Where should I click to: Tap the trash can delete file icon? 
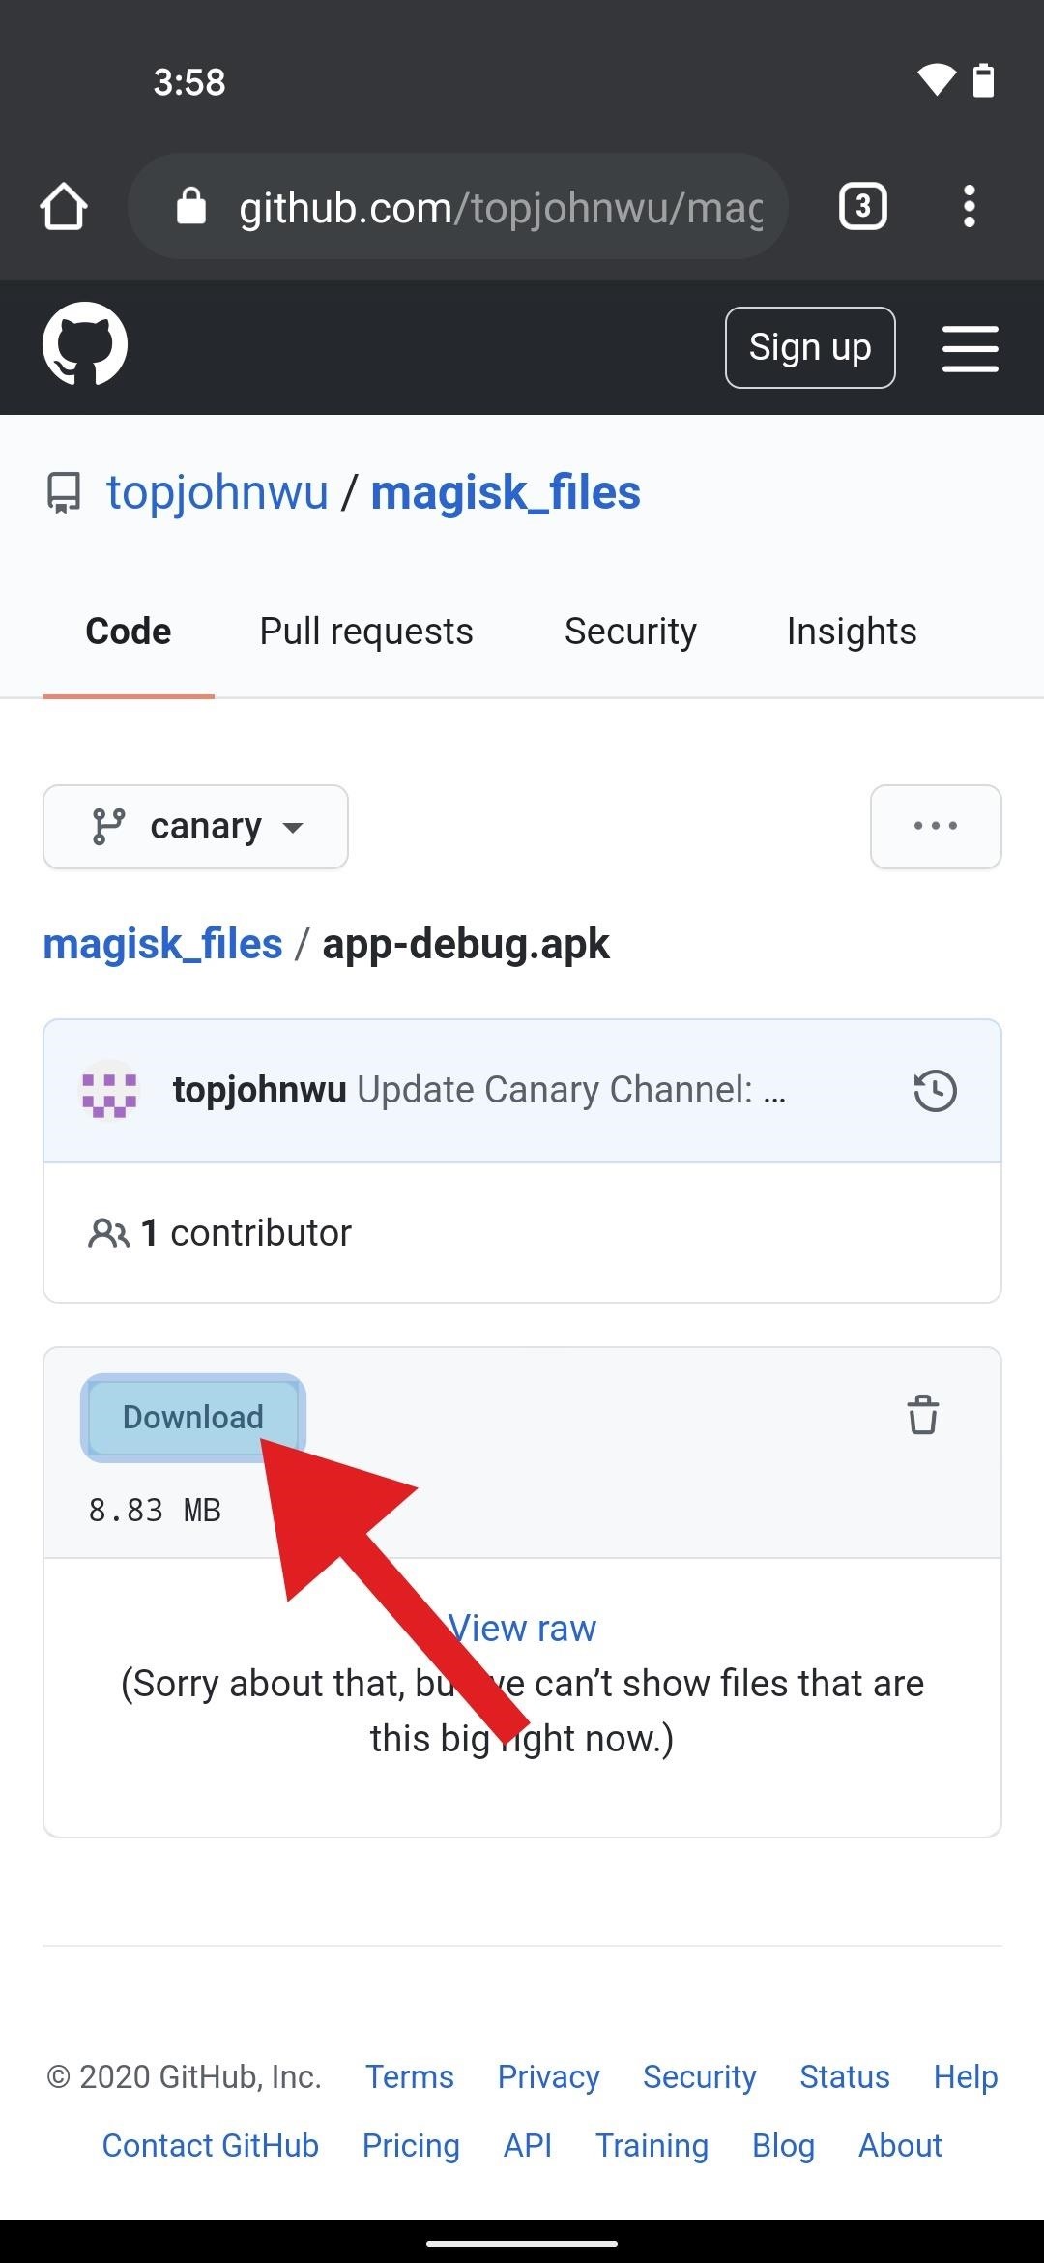pyautogui.click(x=923, y=1415)
